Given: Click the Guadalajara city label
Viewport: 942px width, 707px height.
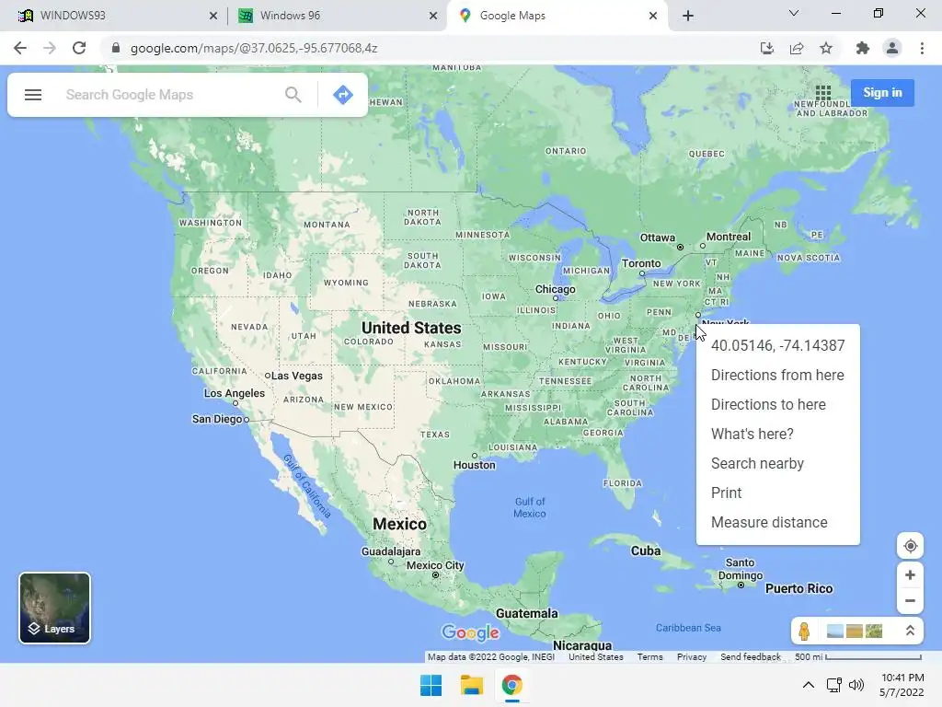Looking at the screenshot, I should pos(391,551).
